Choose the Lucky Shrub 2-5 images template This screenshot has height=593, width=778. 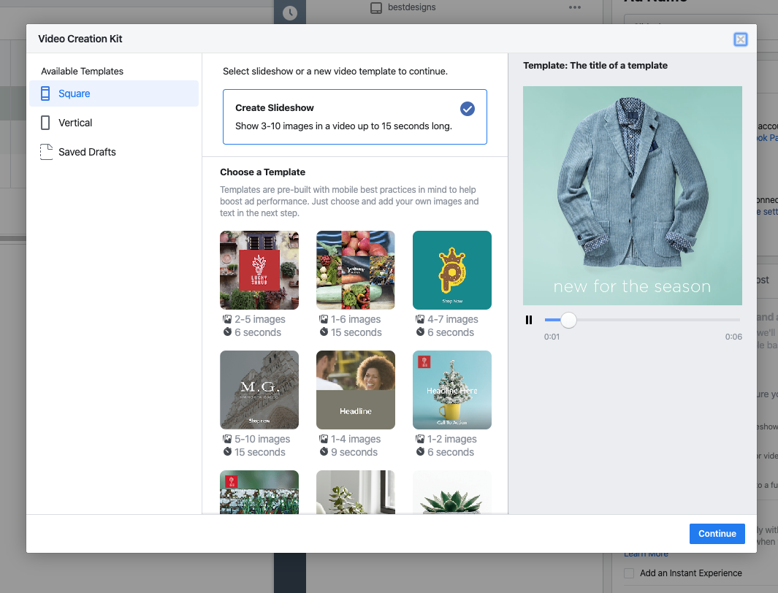click(x=259, y=270)
